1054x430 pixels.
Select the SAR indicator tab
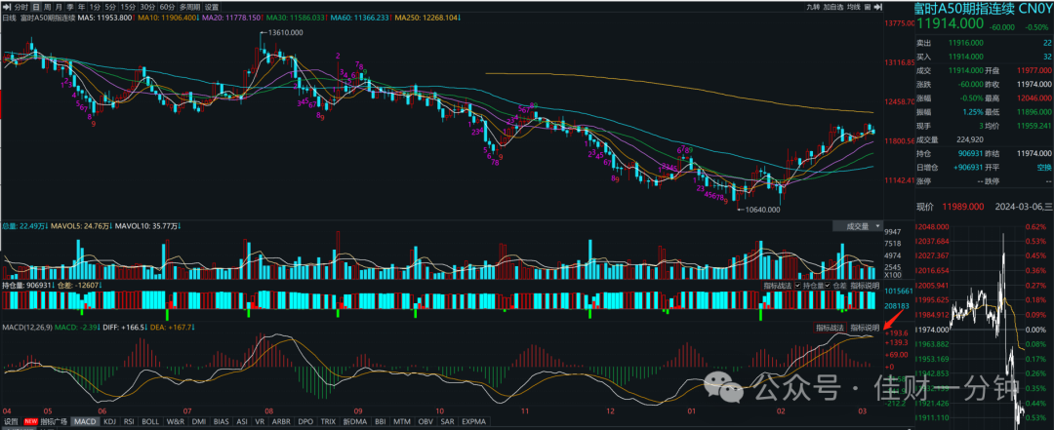[447, 421]
